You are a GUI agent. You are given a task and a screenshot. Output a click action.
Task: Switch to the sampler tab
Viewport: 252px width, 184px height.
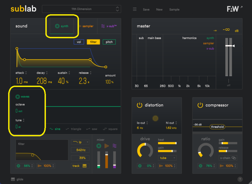86,26
